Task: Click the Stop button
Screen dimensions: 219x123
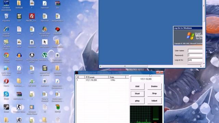Action: pos(154,93)
